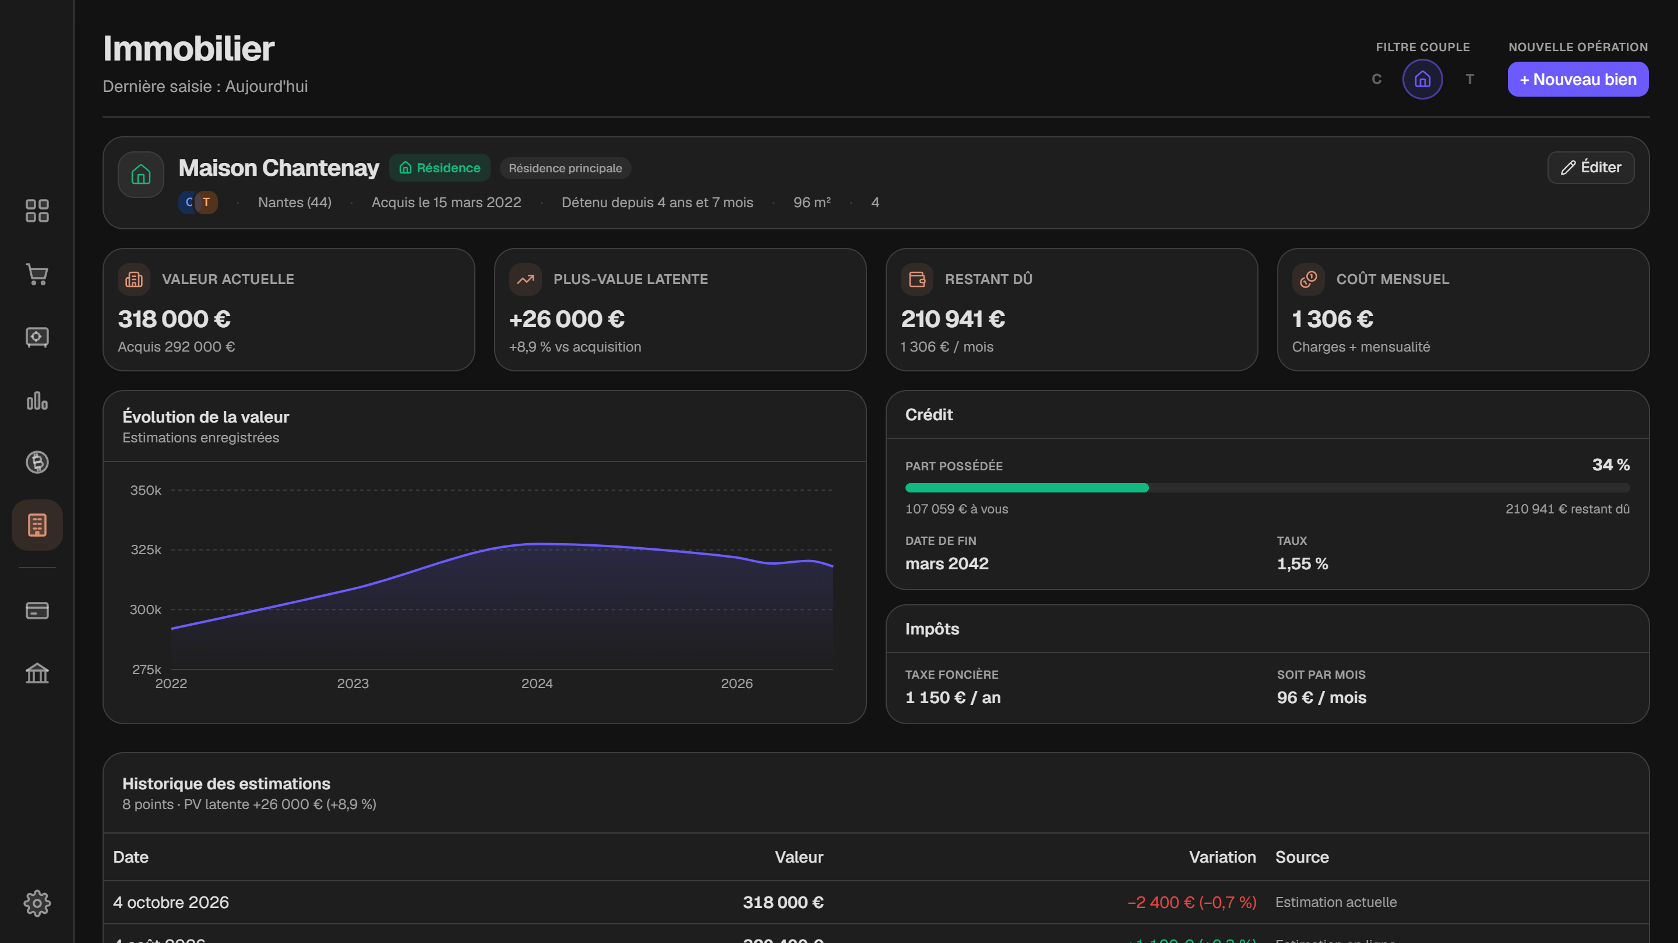
Task: Click the 318 000 € table cell value
Action: pos(783,902)
